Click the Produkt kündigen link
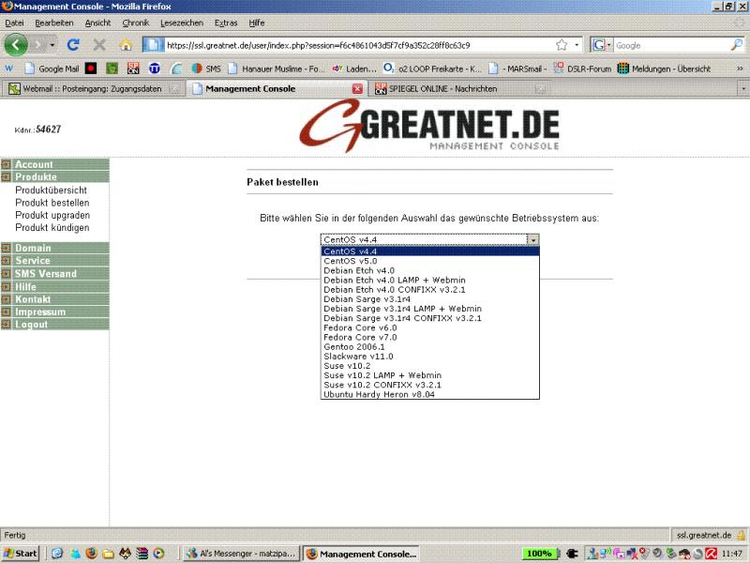 52,228
